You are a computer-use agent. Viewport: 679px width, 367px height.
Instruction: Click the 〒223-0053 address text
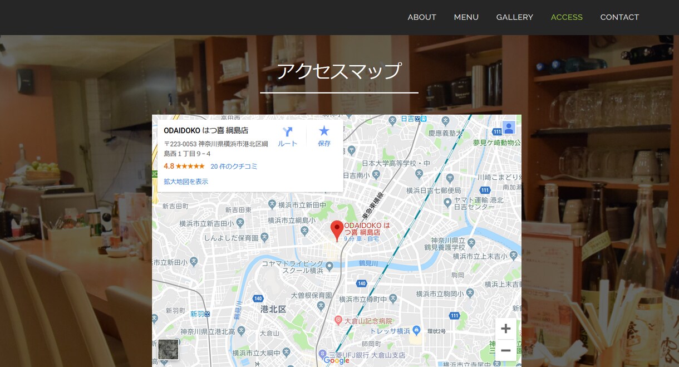[216, 149]
